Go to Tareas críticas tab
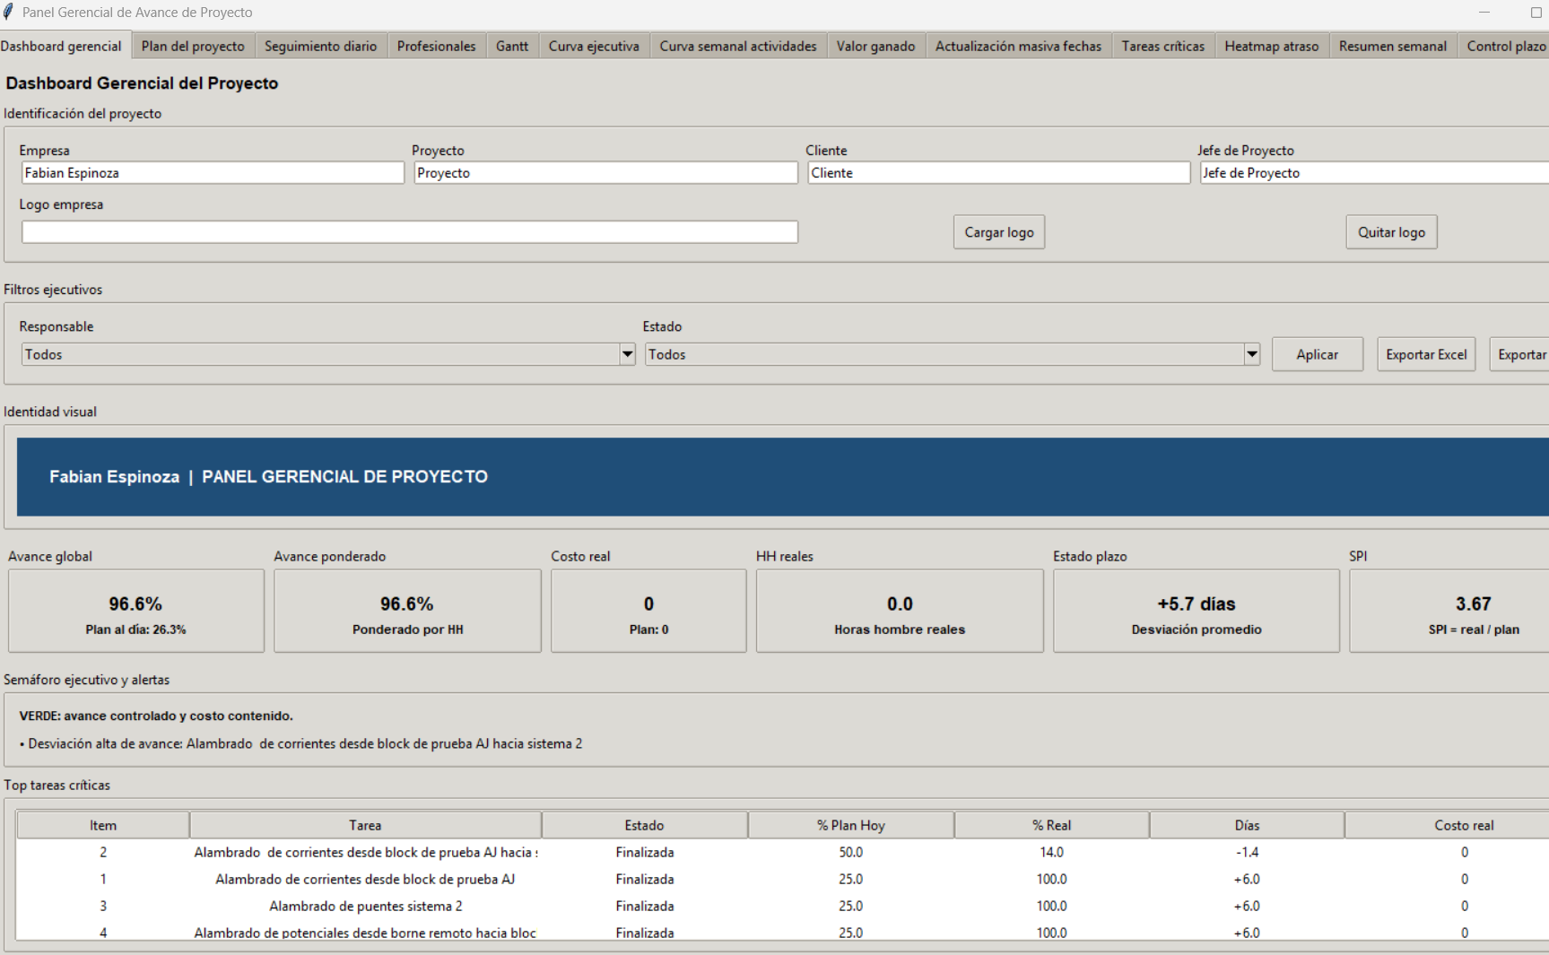The height and width of the screenshot is (955, 1549). 1162,46
